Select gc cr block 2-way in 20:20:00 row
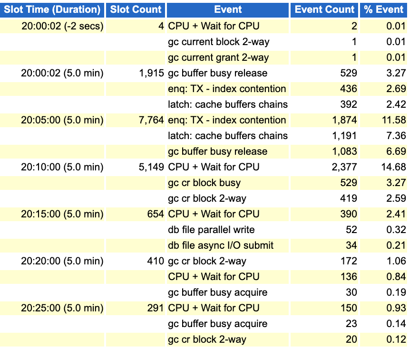 coord(207,261)
